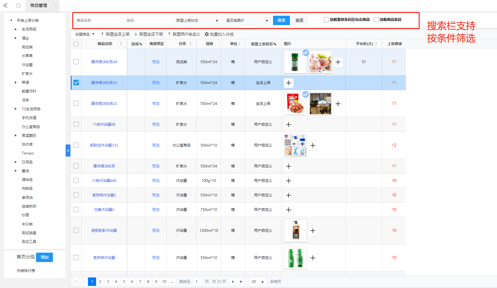The image size is (497, 288).
Task: Check the 加载商品条码 option
Action: coord(376,20)
